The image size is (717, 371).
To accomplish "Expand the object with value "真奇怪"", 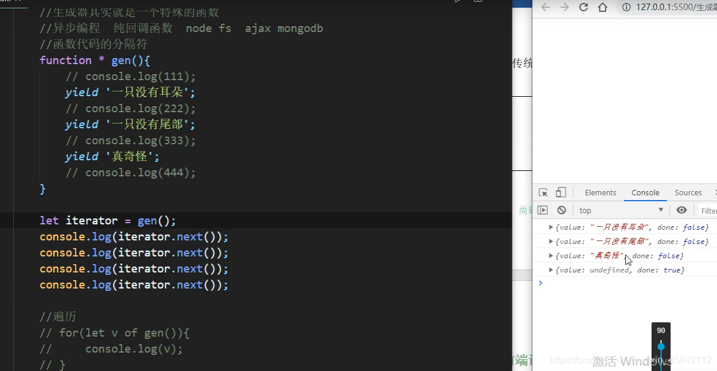I will [551, 255].
